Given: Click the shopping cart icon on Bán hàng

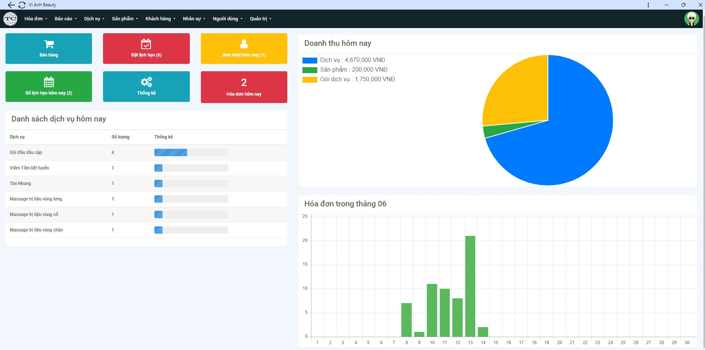Looking at the screenshot, I should click(x=49, y=44).
